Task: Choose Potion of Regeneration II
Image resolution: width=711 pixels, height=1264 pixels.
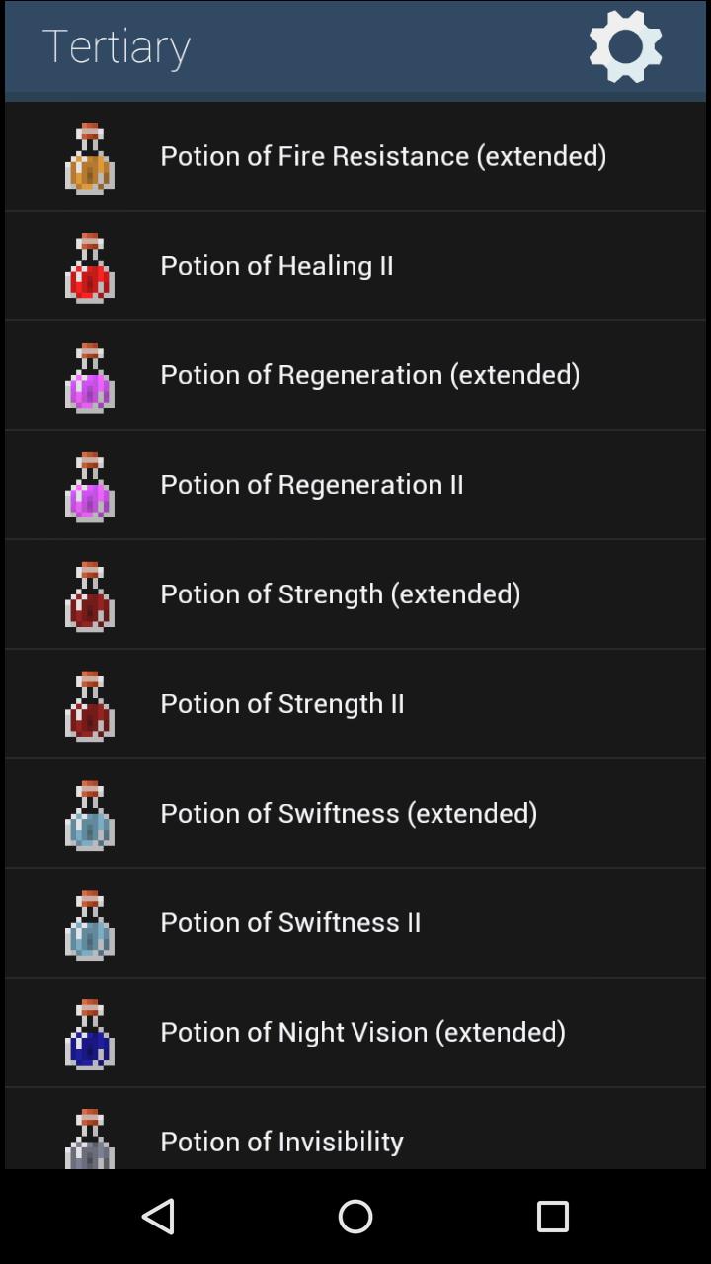Action: [x=355, y=485]
